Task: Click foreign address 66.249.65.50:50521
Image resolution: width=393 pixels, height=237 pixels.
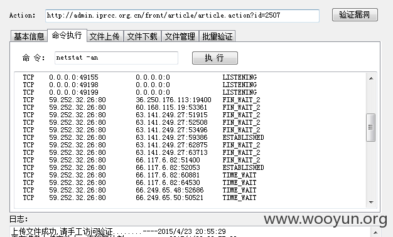Action: tap(170, 197)
